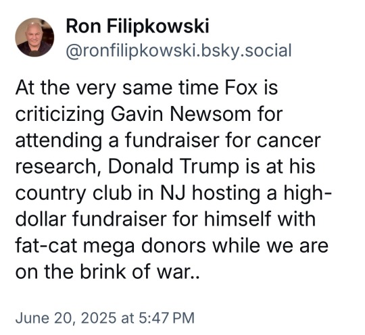365x335 pixels.
Task: Click the phrase 'fat-cat mega donors'
Action: coord(111,246)
